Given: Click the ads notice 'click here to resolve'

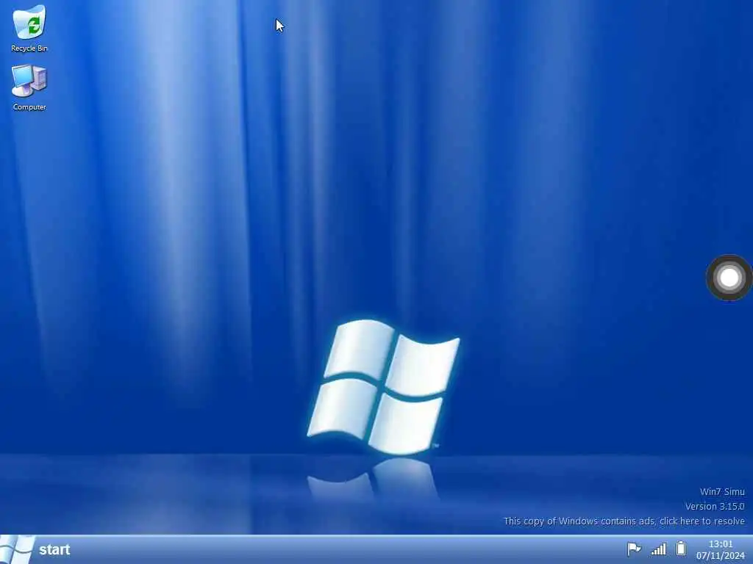Looking at the screenshot, I should (x=702, y=521).
